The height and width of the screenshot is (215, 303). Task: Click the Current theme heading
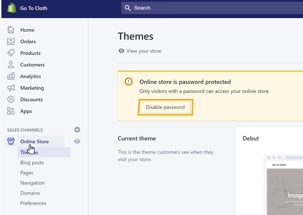[x=137, y=138]
